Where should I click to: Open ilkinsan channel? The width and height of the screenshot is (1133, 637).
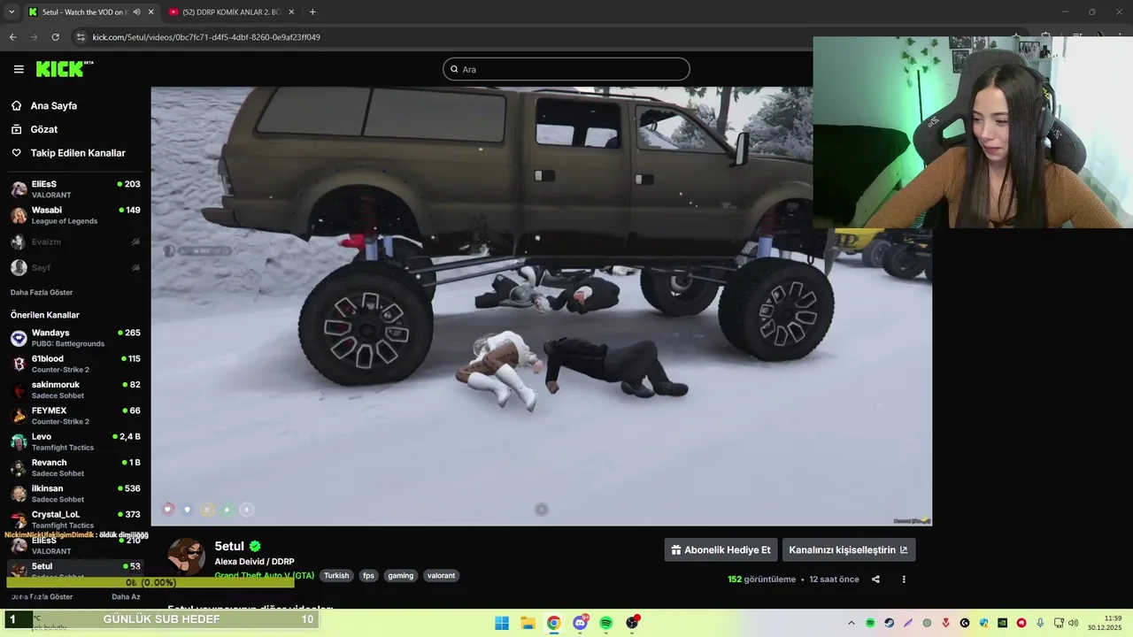[x=75, y=494]
